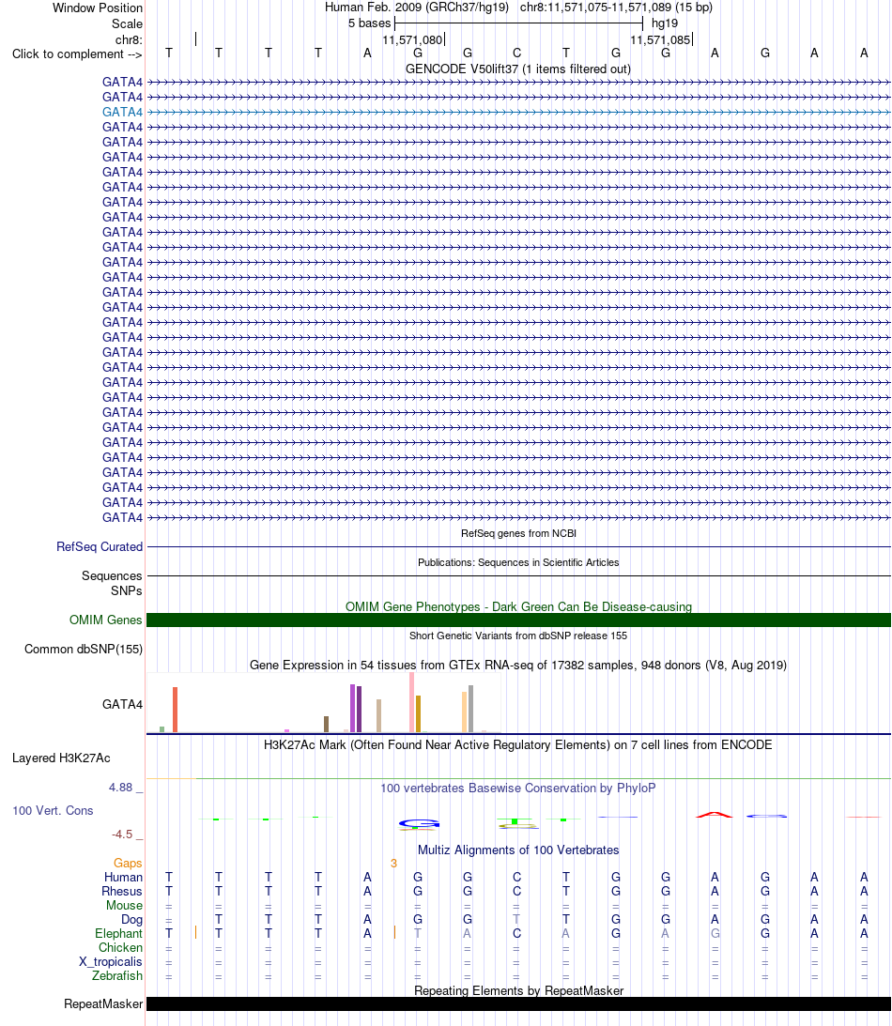Image resolution: width=892 pixels, height=1026 pixels.
Task: Open the H3K27Ac Mark ENCODE track title
Action: [x=518, y=744]
